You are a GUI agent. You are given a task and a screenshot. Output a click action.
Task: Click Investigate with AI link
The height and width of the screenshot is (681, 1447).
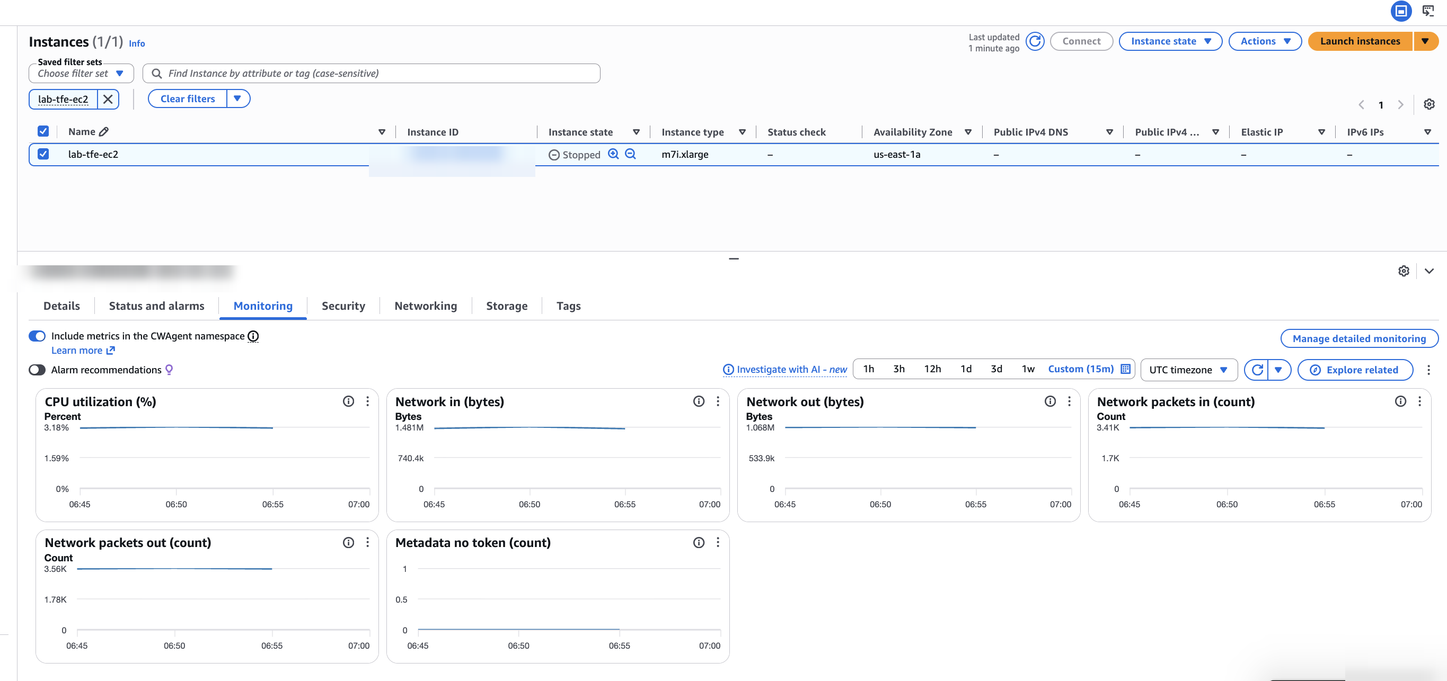[785, 370]
